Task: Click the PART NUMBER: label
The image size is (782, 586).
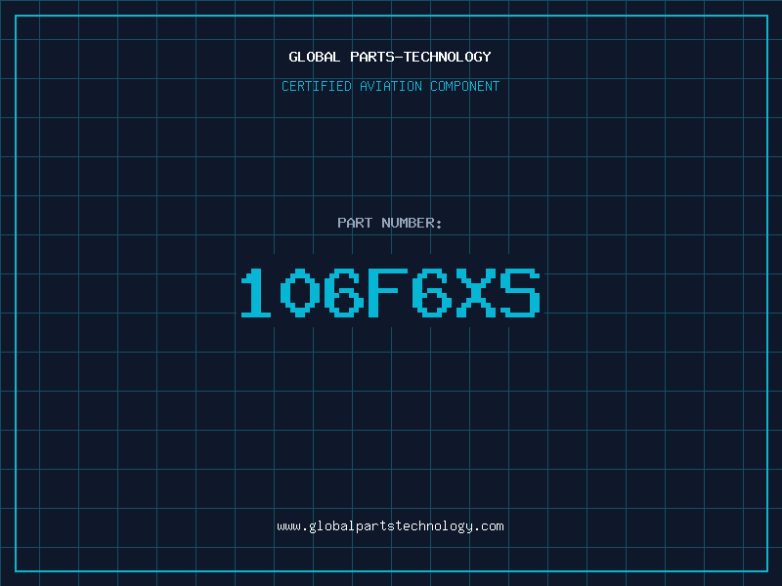Action: (x=389, y=223)
